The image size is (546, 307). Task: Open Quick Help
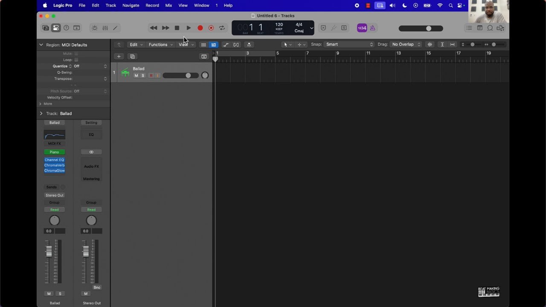coord(66,28)
